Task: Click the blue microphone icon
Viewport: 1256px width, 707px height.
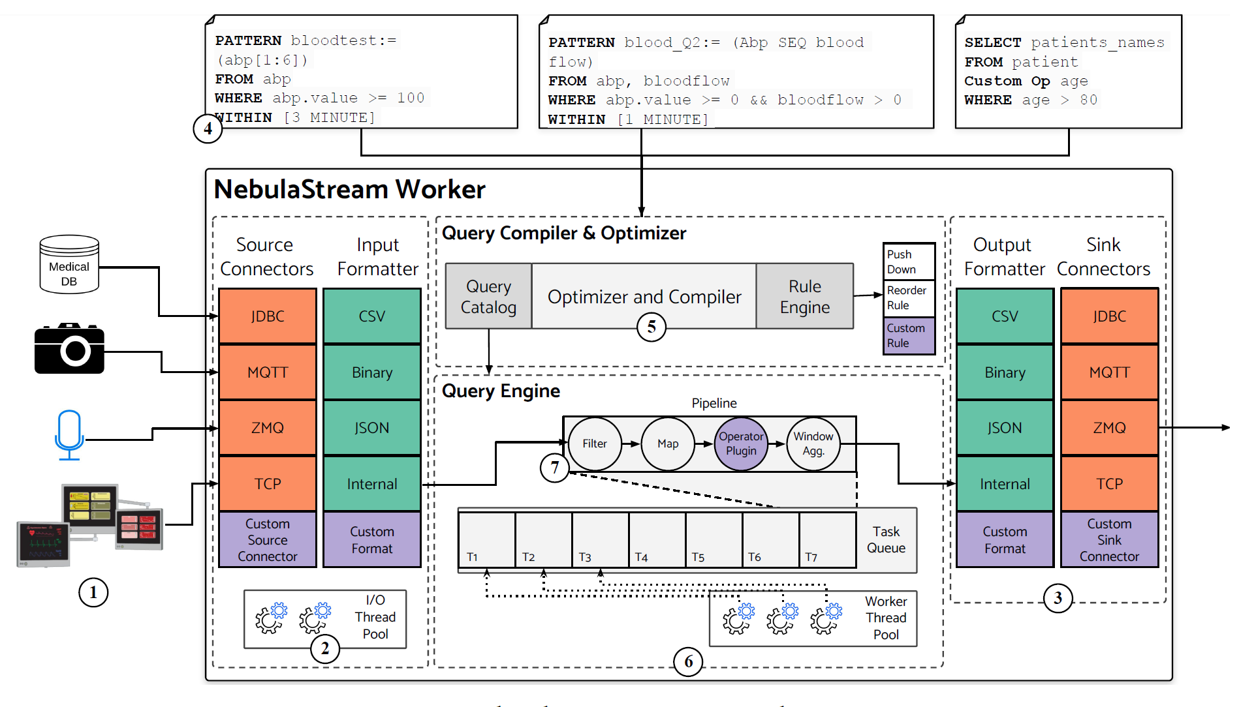Action: (69, 434)
